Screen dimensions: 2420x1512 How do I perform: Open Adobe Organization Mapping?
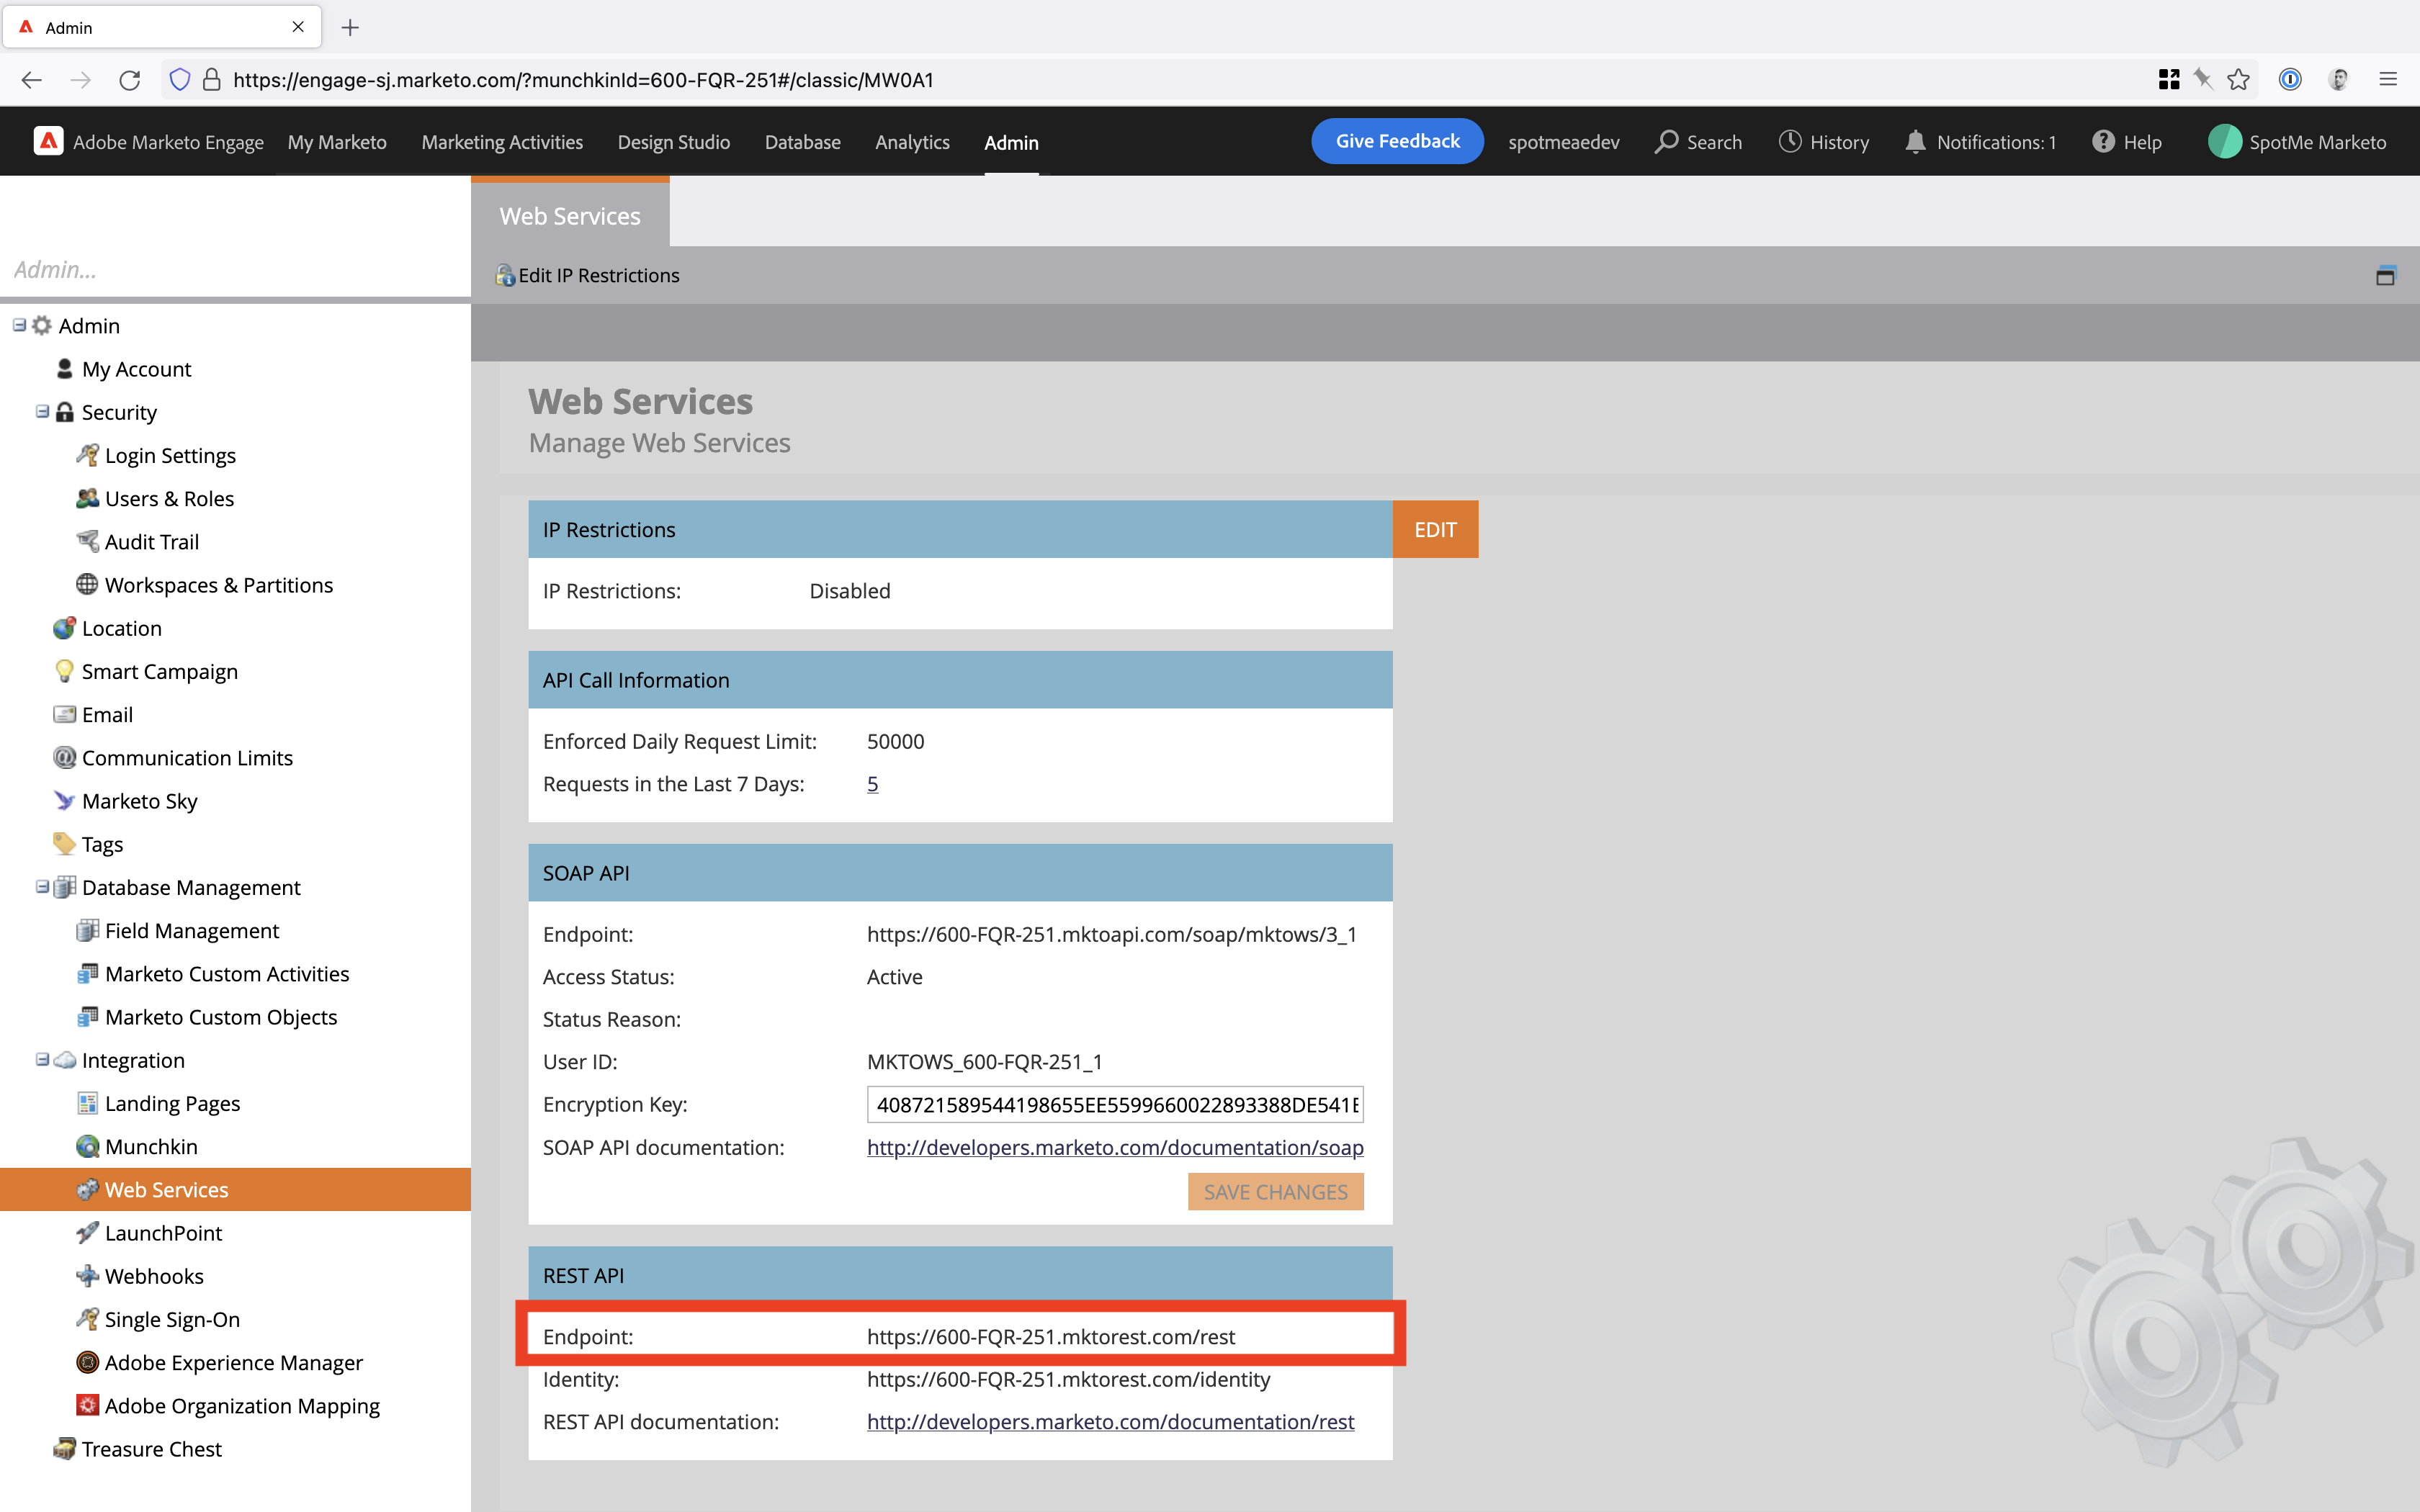[242, 1405]
